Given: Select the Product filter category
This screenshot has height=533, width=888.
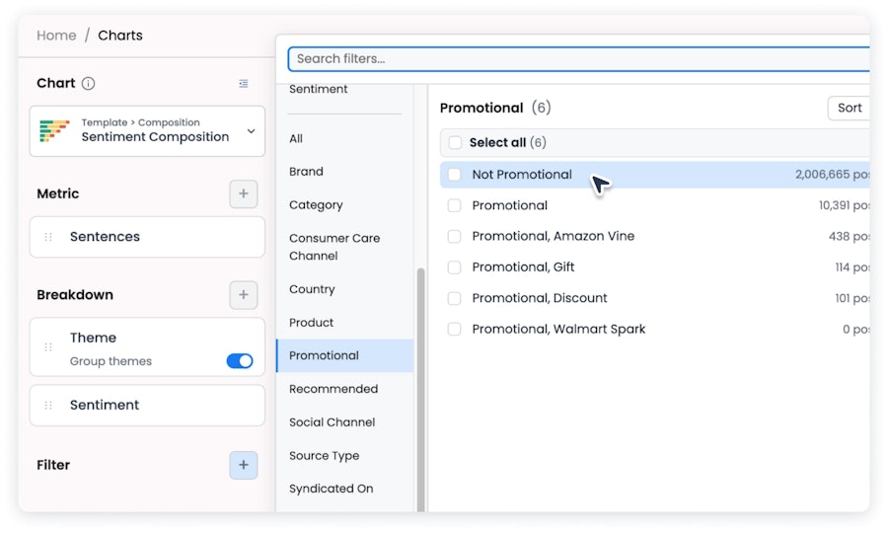Looking at the screenshot, I should point(311,323).
